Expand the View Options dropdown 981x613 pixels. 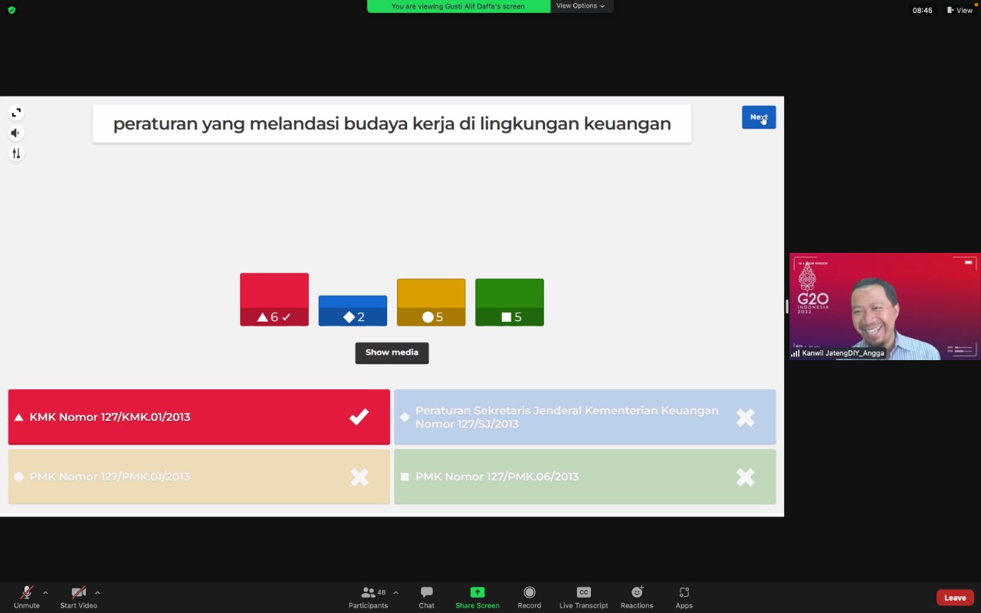[580, 6]
